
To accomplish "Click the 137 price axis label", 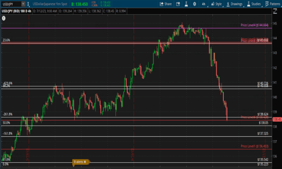I will 274,142.
